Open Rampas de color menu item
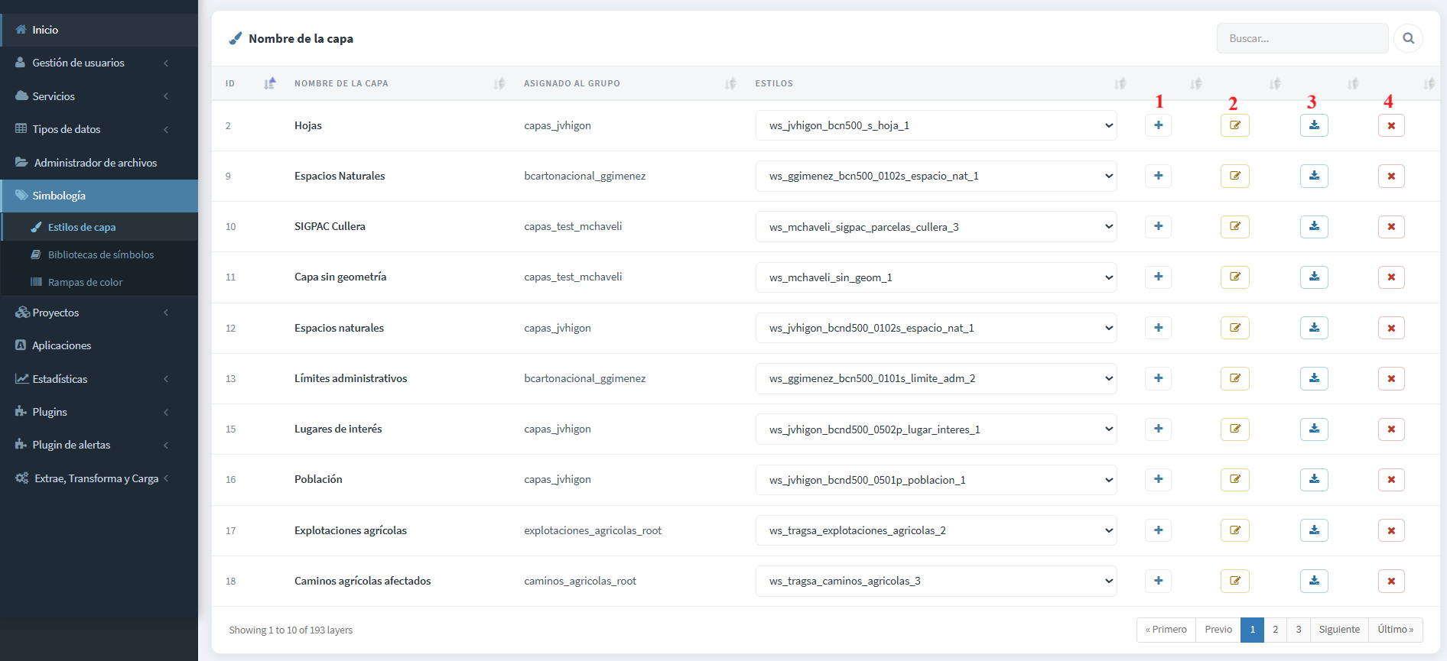 click(x=85, y=282)
